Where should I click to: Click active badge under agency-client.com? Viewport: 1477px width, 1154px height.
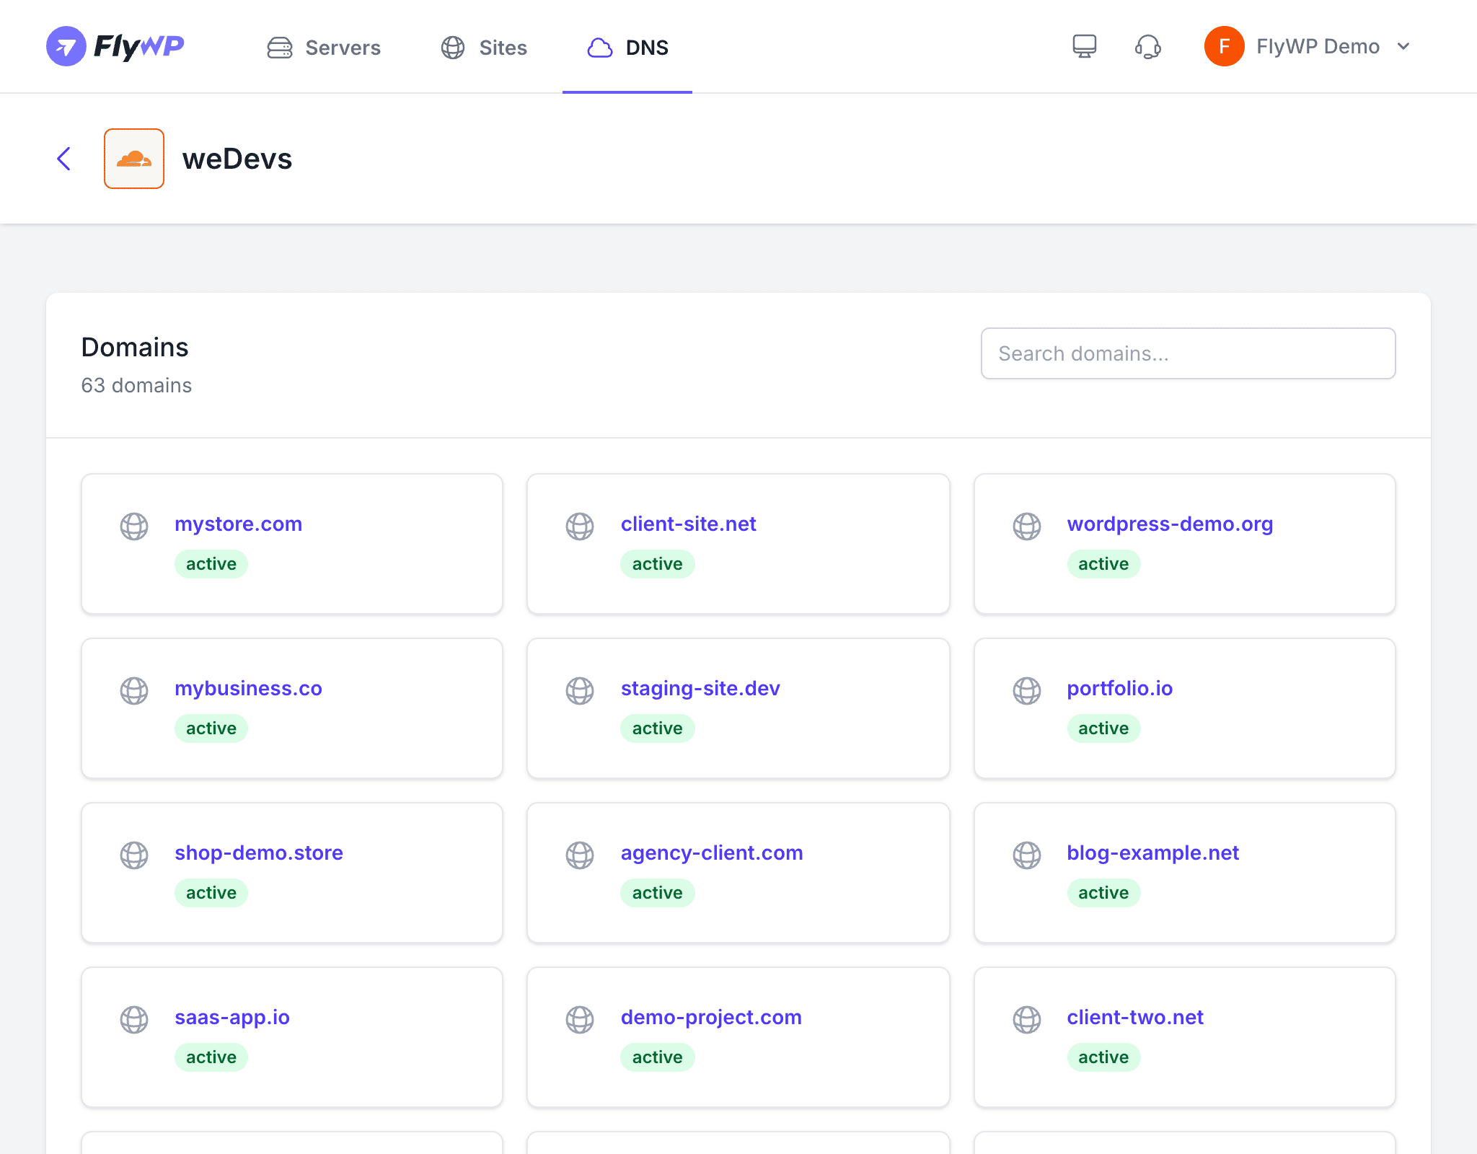[657, 893]
